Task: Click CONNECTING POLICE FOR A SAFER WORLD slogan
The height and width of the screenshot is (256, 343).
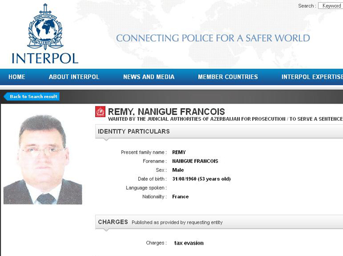Action: (x=213, y=38)
